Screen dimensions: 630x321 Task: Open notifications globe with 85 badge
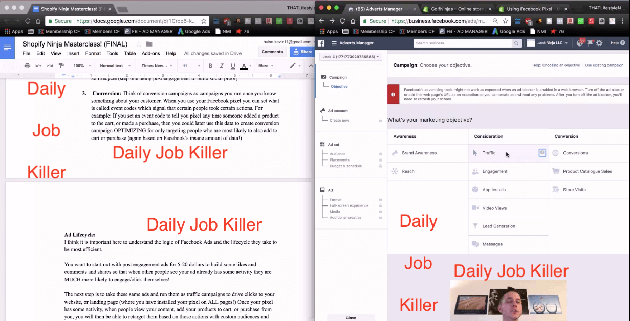pyautogui.click(x=580, y=43)
